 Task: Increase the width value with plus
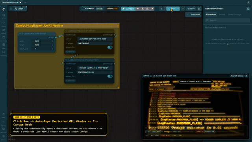(52, 41)
